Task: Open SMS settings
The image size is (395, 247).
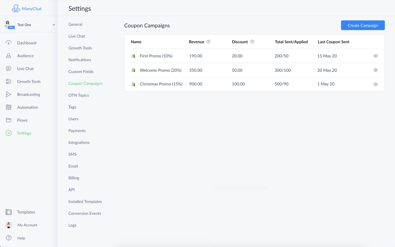Action: click(x=72, y=154)
